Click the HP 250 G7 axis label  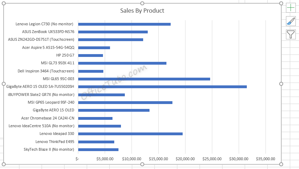65,55
